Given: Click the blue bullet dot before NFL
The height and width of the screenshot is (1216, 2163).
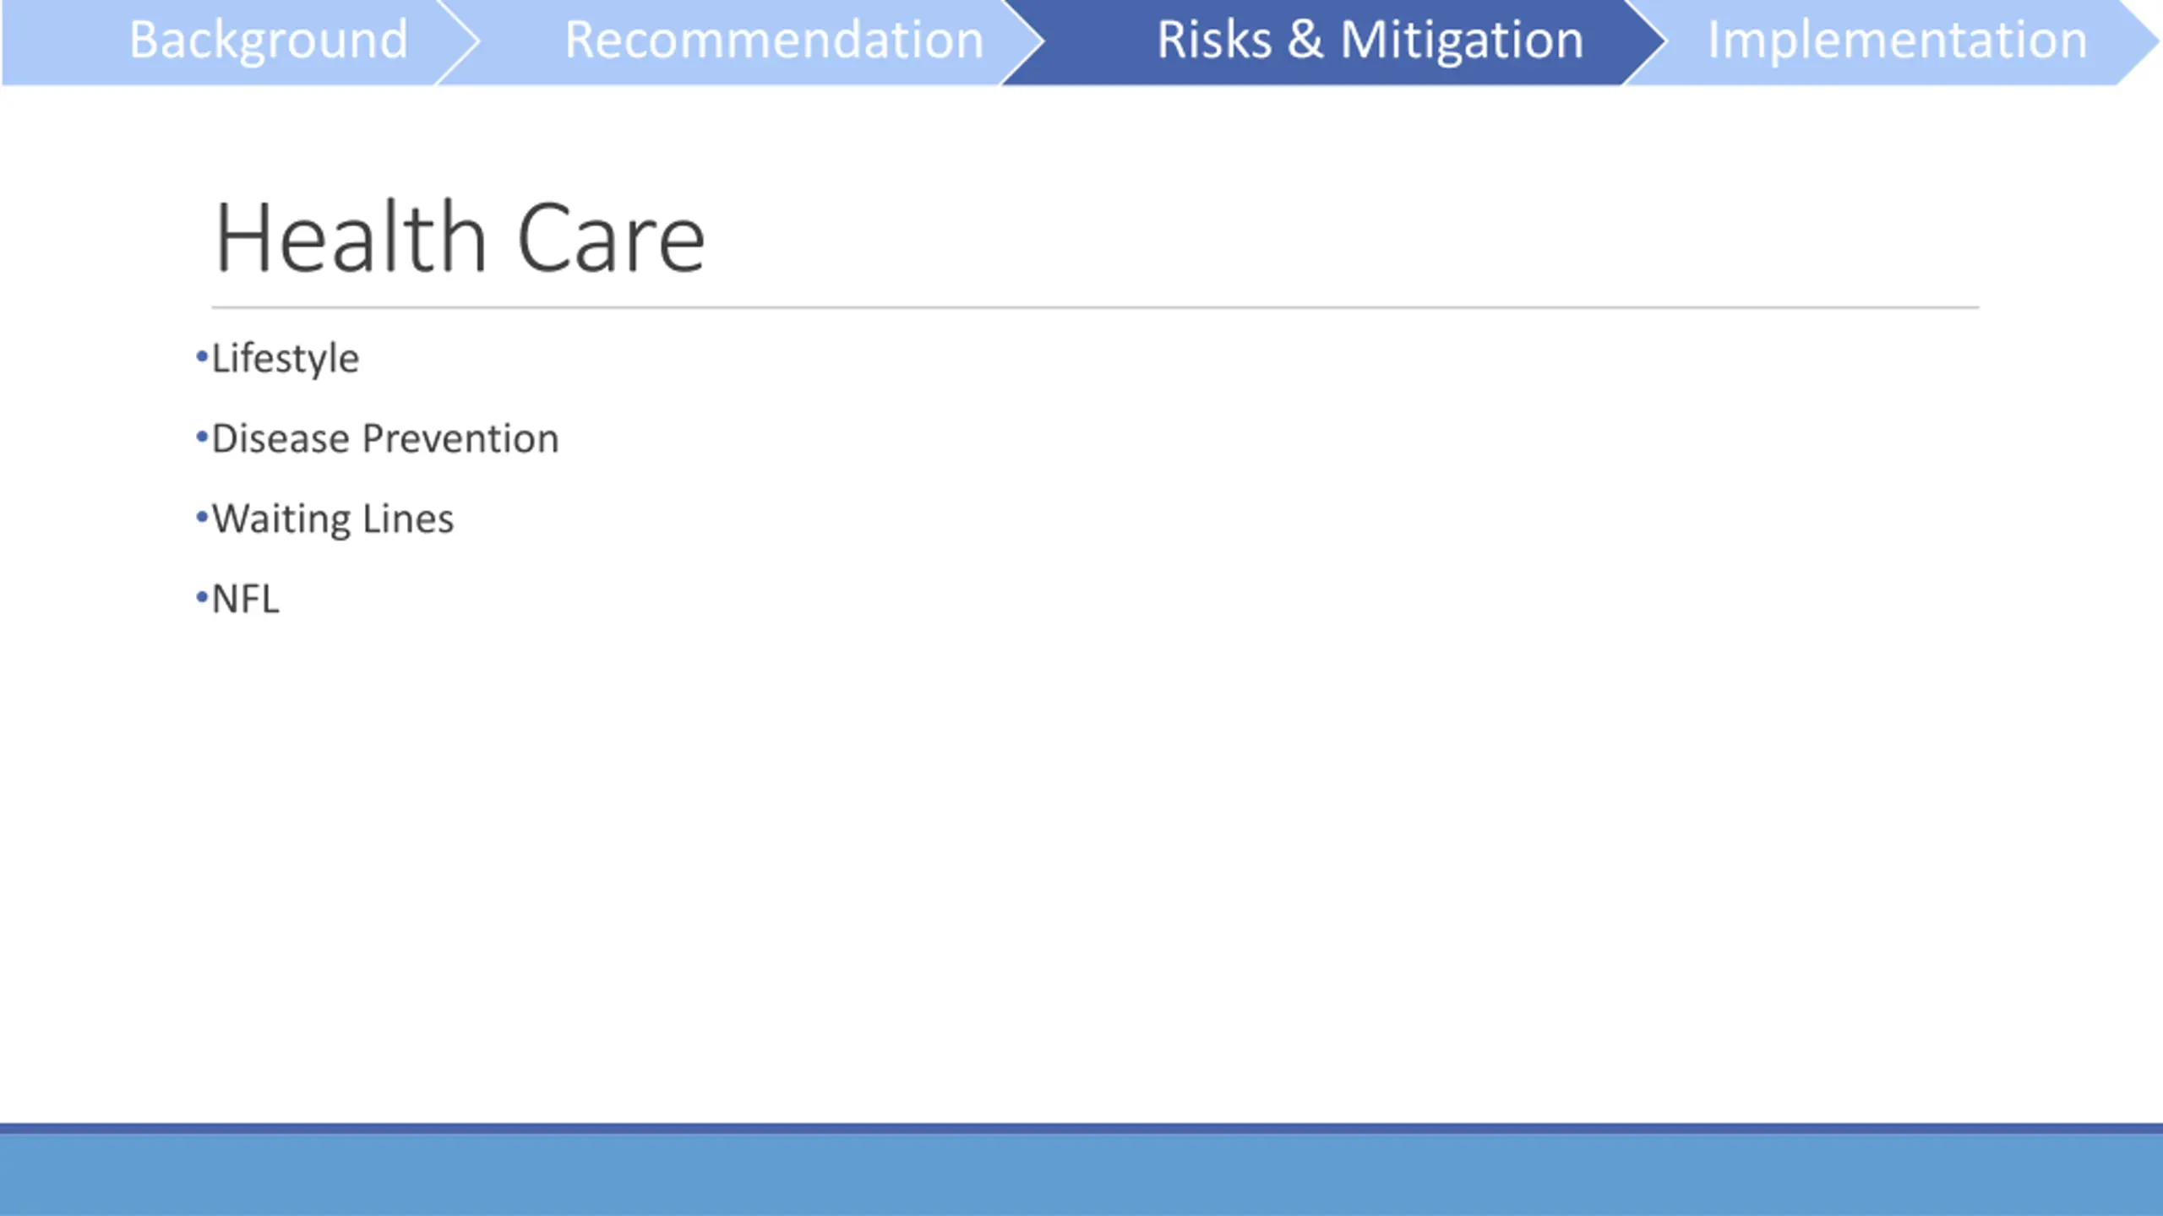Looking at the screenshot, I should pyautogui.click(x=202, y=597).
